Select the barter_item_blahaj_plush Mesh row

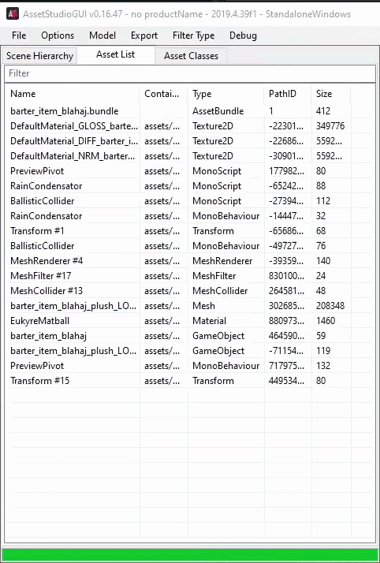(188, 306)
